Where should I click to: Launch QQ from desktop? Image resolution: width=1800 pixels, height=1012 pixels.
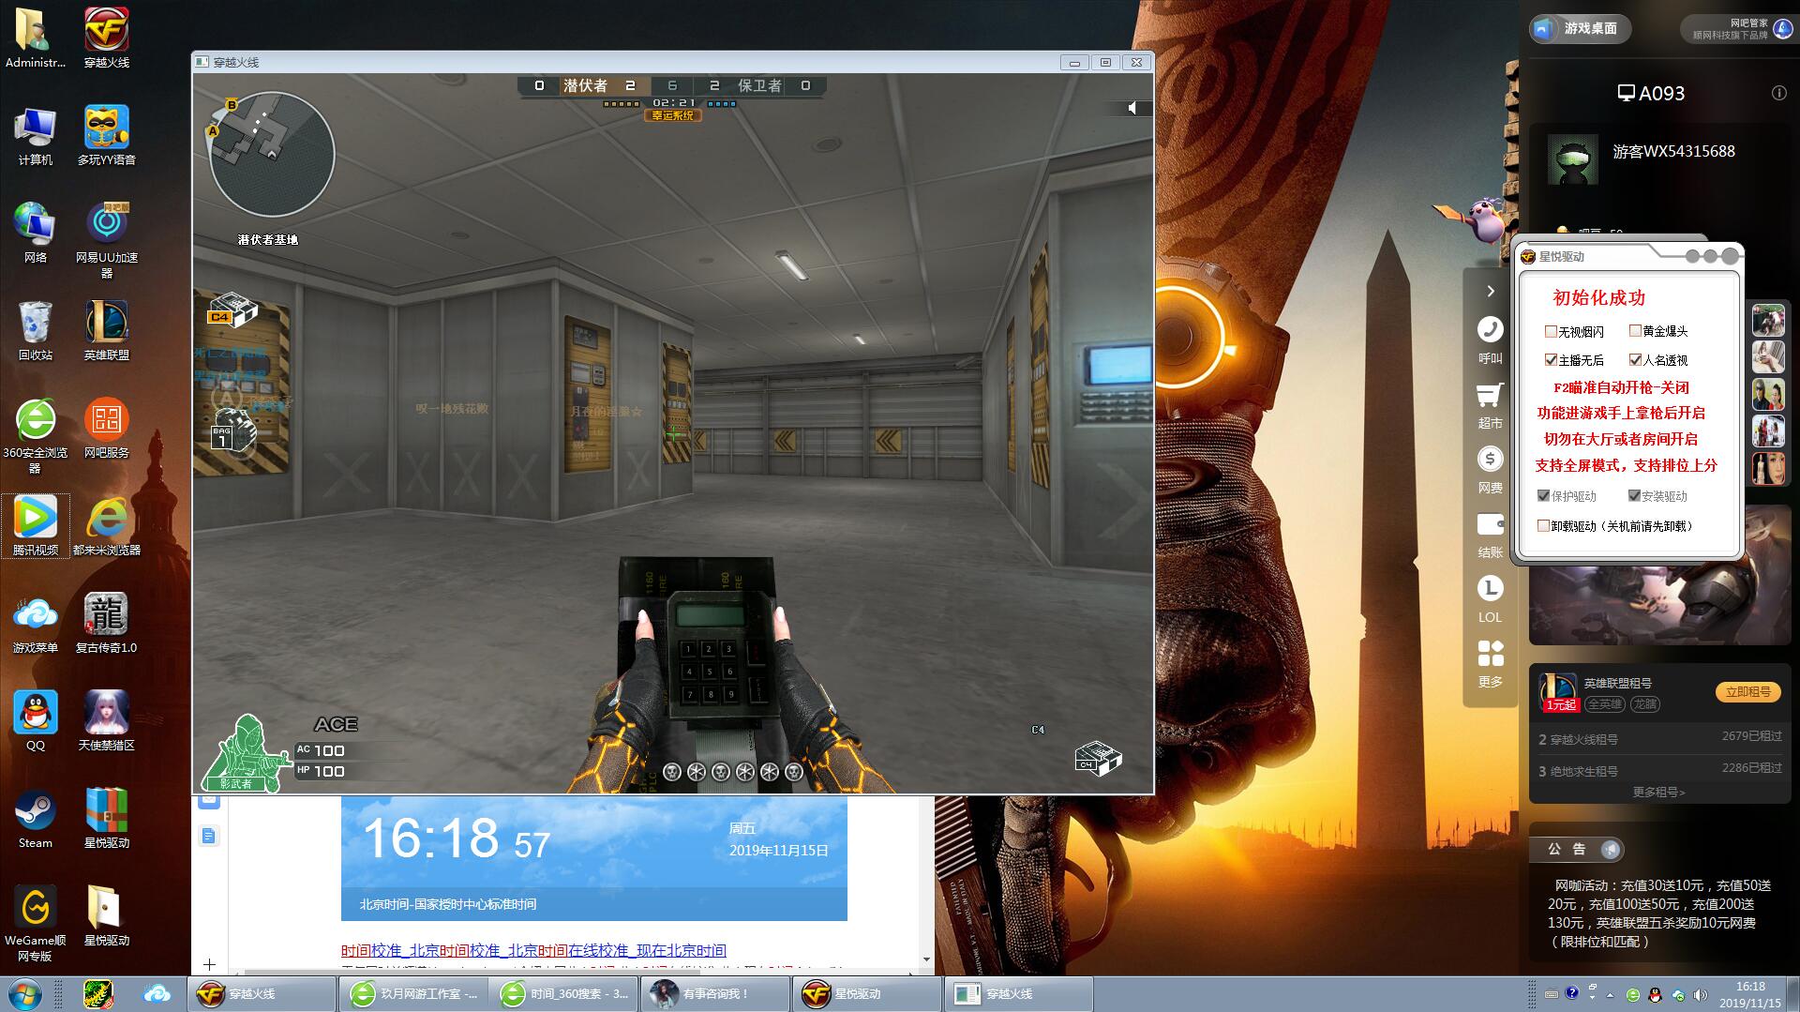tap(35, 722)
